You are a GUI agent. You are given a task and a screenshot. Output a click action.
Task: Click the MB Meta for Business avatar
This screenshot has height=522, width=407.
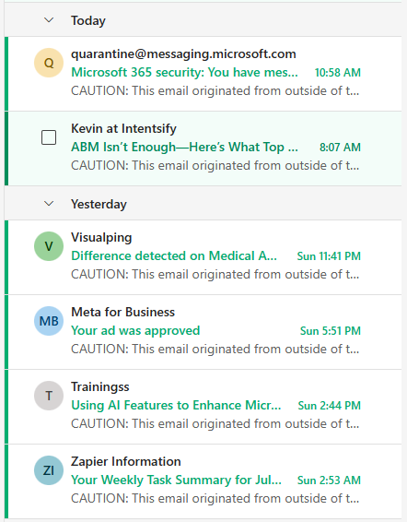(49, 321)
